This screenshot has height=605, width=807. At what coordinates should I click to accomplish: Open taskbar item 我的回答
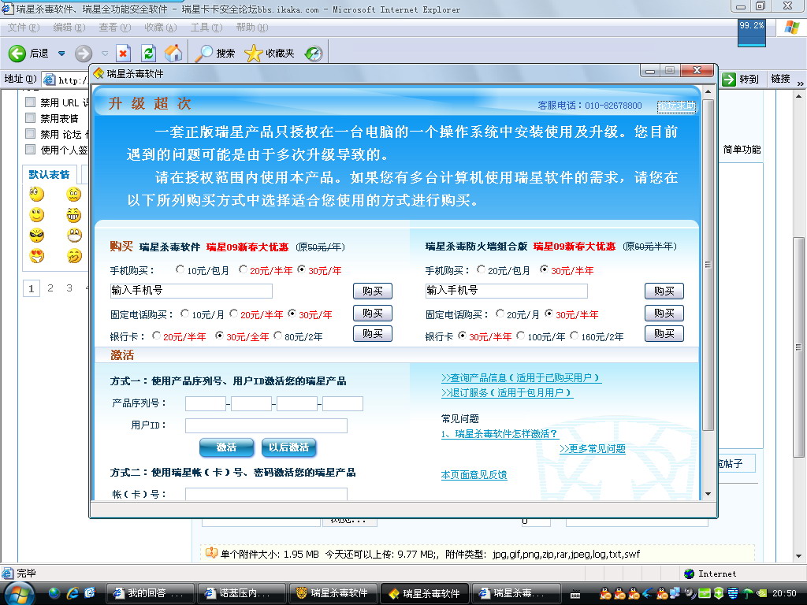coord(150,593)
